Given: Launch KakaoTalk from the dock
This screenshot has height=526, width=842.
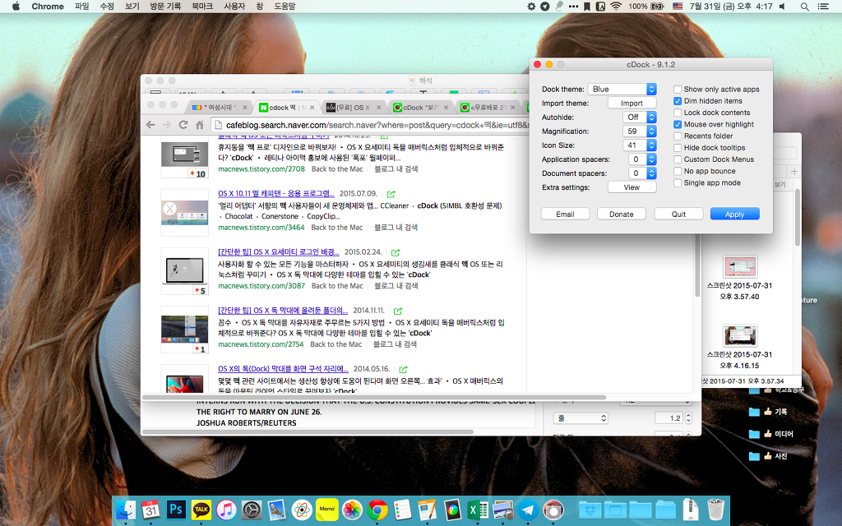Looking at the screenshot, I should (x=201, y=510).
